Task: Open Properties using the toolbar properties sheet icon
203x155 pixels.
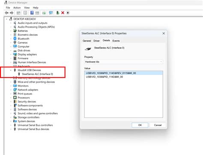Action: pyautogui.click(x=25, y=13)
